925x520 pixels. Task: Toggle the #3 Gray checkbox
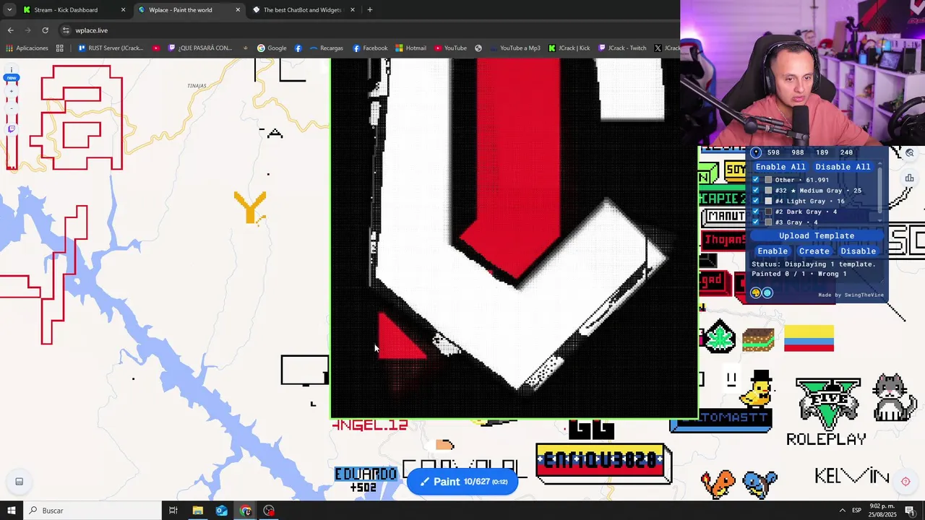pos(756,222)
